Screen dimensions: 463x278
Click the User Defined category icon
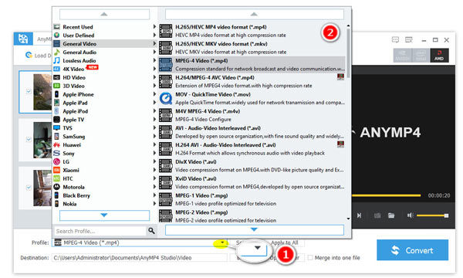point(56,36)
